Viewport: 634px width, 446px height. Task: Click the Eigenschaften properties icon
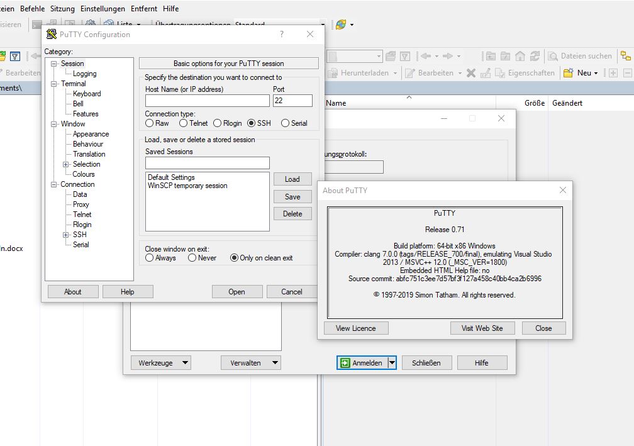tap(500, 73)
